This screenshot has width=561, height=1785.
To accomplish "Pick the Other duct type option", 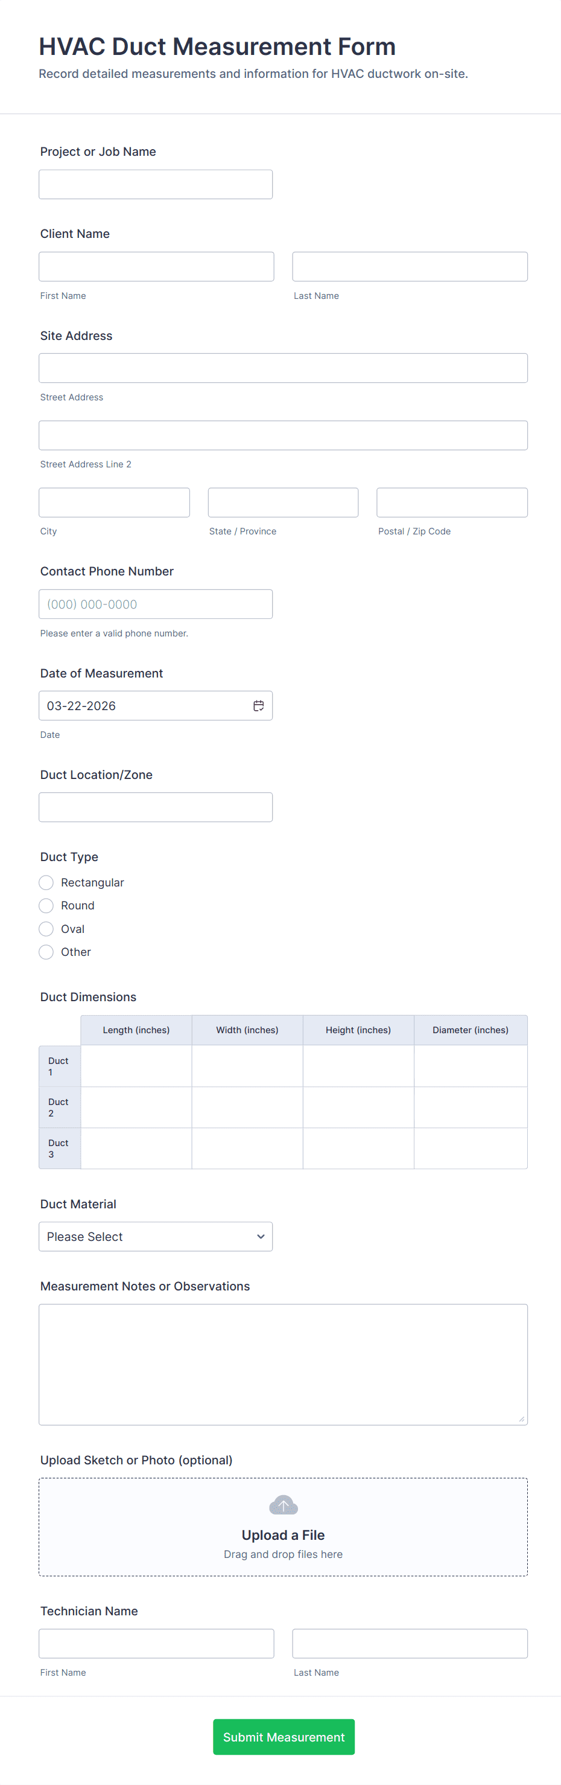I will 46,952.
